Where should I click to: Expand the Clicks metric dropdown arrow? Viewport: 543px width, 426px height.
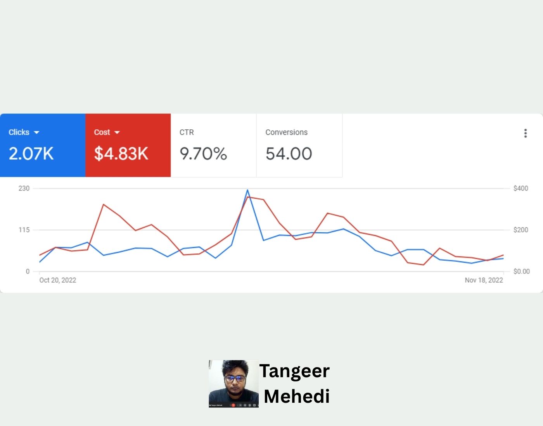pyautogui.click(x=37, y=132)
